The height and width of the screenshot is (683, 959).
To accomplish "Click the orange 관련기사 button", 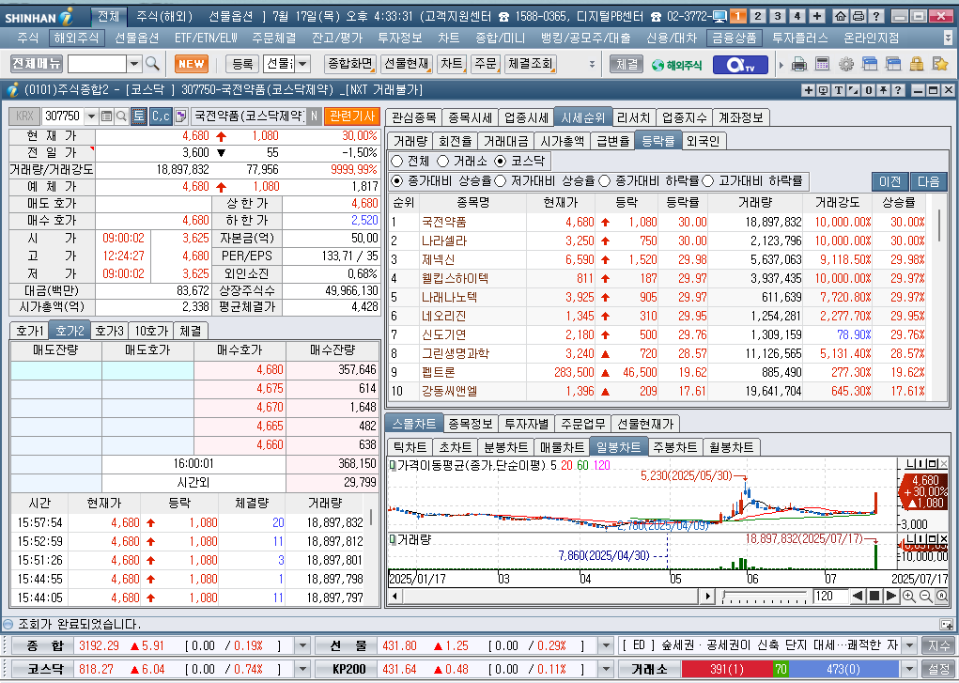I will pos(352,116).
